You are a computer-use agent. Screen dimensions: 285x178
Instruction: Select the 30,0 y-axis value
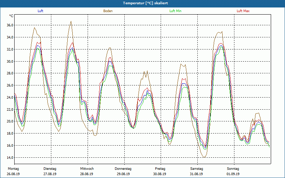(10, 61)
